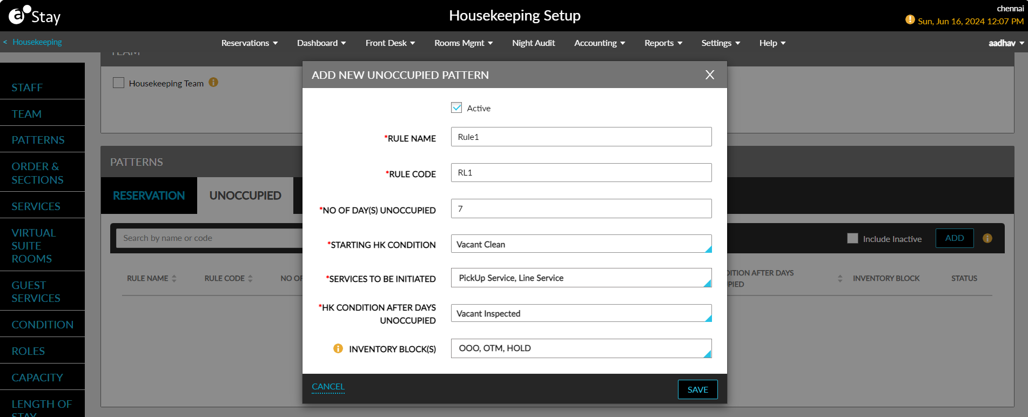
Task: Click the info icon beside Inventory Block(s)
Action: [x=338, y=348]
